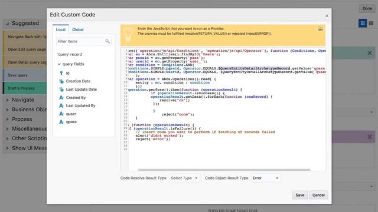Click the Id field key icon

61,73
